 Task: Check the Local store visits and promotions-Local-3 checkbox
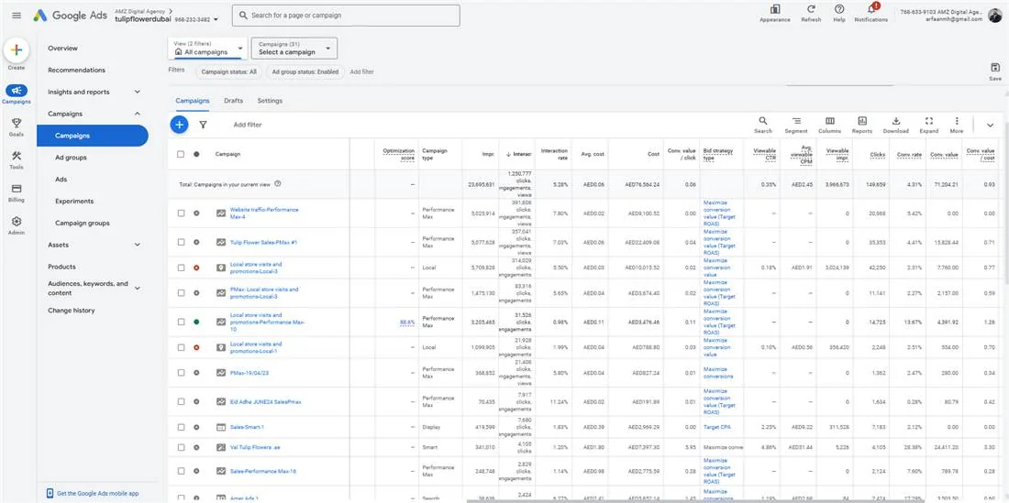pos(181,268)
